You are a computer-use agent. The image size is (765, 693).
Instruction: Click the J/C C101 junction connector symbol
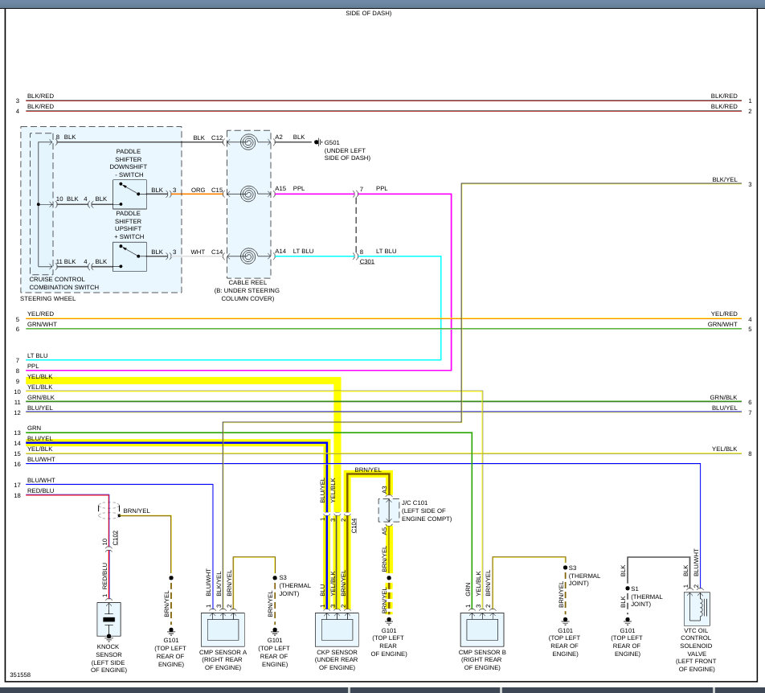pyautogui.click(x=389, y=511)
